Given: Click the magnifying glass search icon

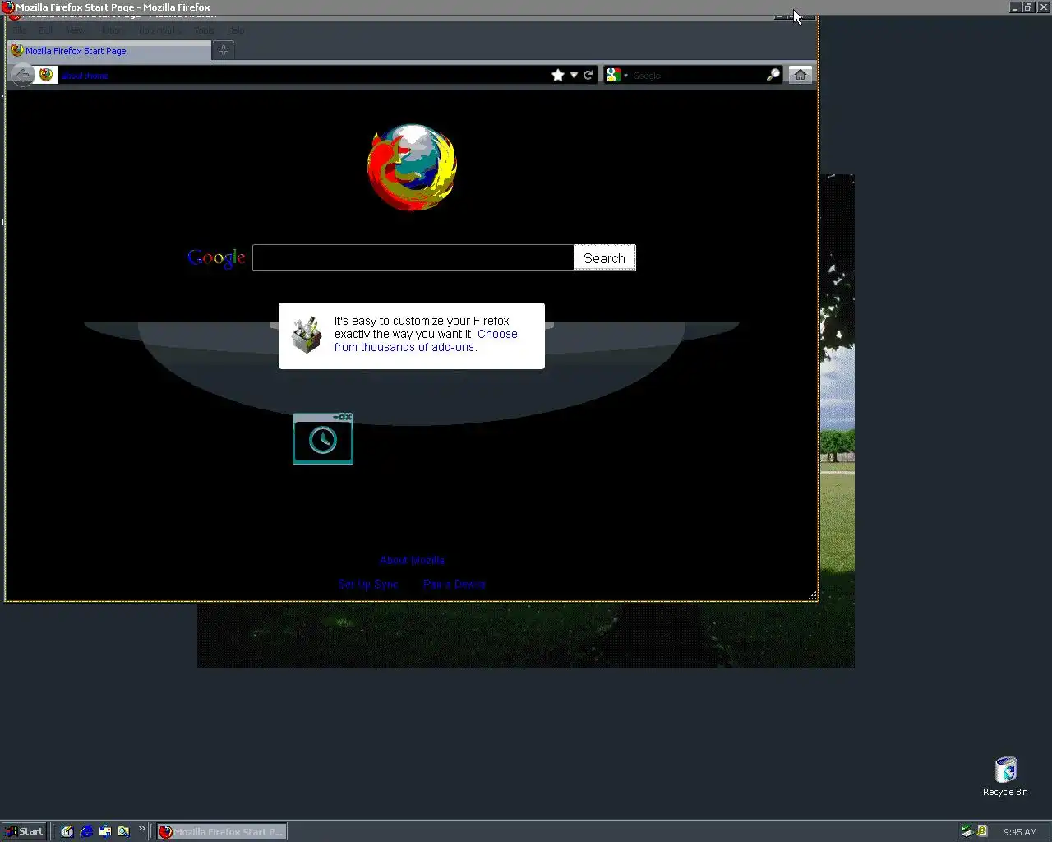Looking at the screenshot, I should (x=773, y=75).
